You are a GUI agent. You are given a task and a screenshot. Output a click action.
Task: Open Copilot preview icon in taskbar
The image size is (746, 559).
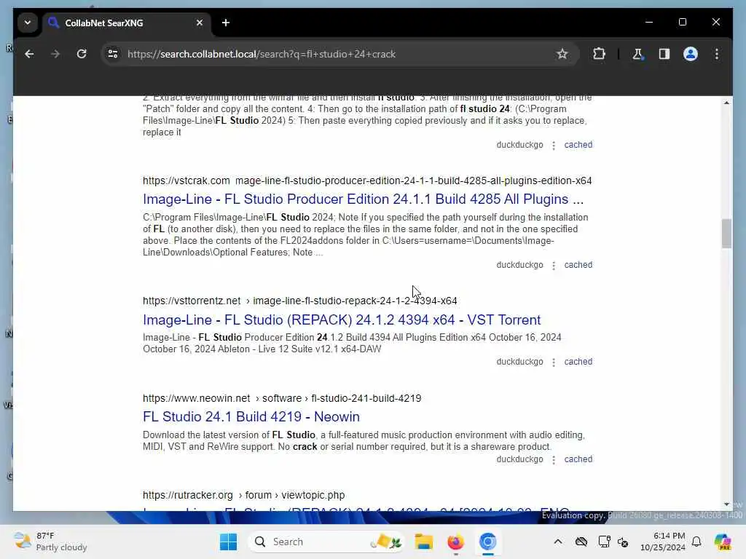click(723, 542)
